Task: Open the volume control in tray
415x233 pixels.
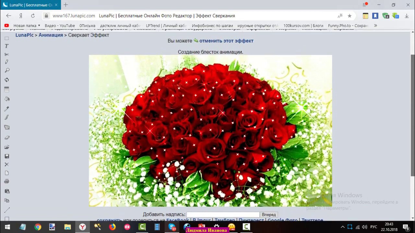Action: [364, 227]
